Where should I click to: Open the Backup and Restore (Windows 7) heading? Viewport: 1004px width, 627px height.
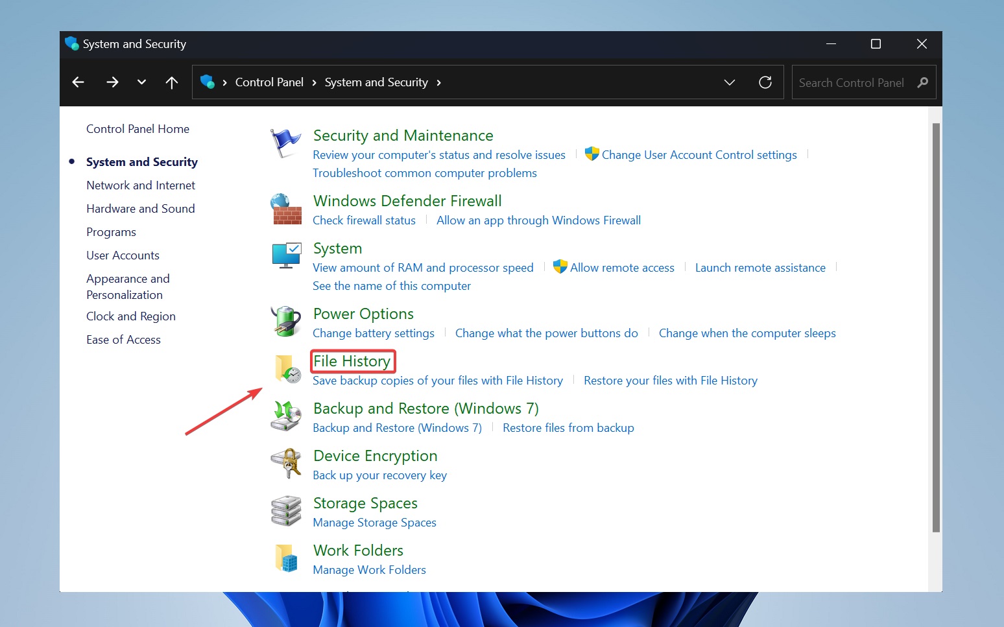[426, 408]
